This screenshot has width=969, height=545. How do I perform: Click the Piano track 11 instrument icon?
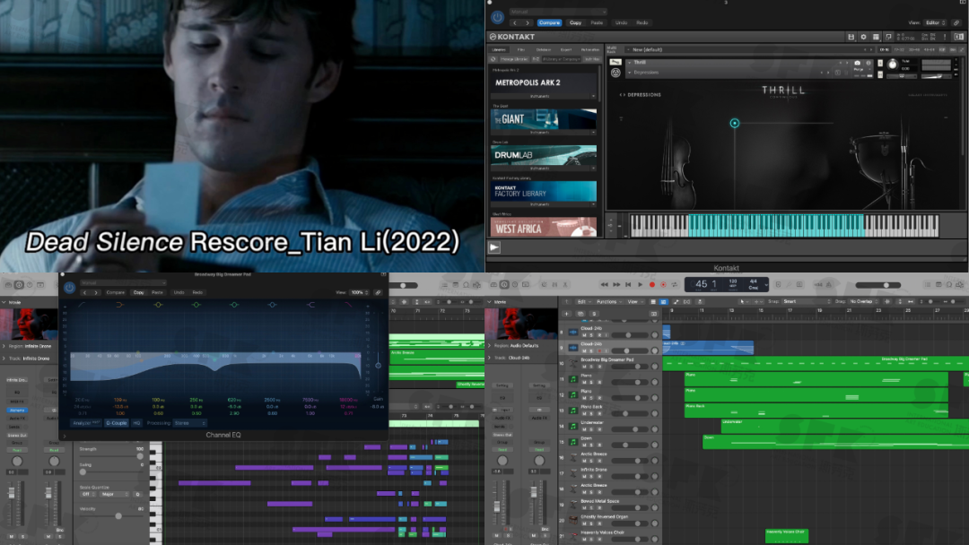pyautogui.click(x=572, y=379)
